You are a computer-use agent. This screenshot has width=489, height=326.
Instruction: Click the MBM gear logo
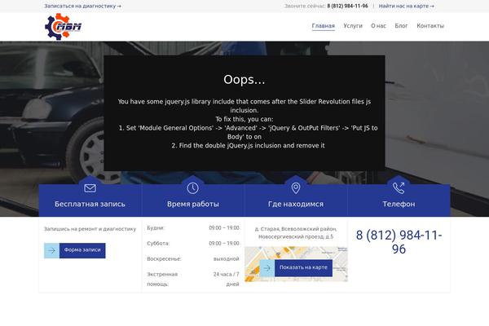click(64, 27)
